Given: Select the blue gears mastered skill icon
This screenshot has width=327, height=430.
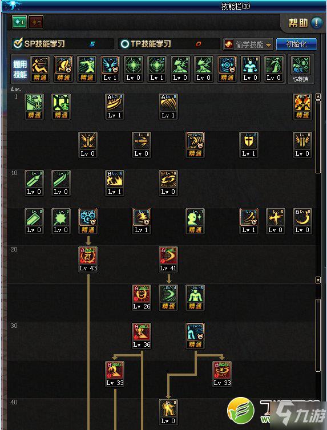Looking at the screenshot, I should (88, 221).
